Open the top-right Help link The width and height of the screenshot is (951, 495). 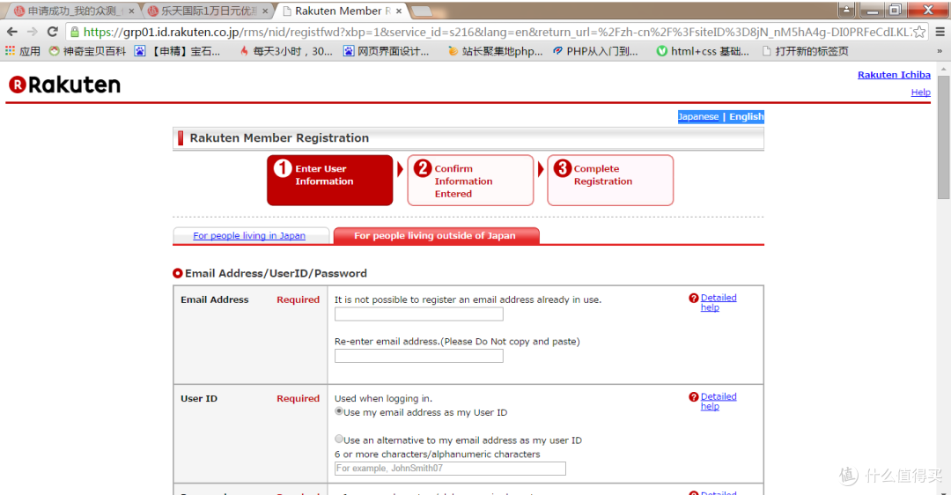920,92
